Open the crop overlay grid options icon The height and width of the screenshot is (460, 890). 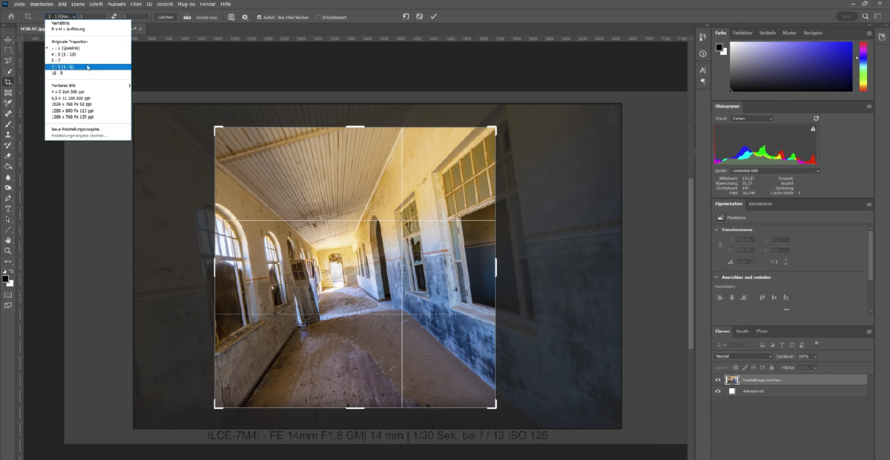231,16
